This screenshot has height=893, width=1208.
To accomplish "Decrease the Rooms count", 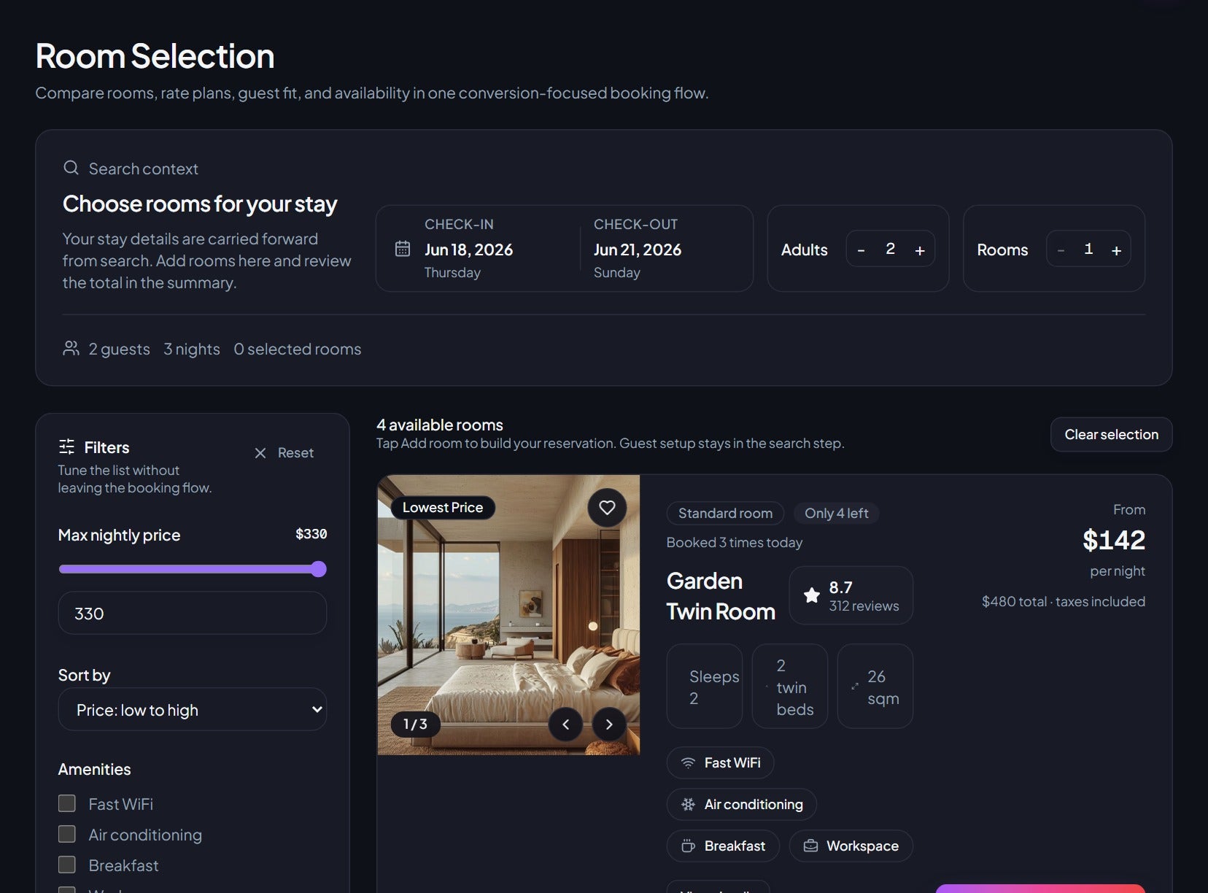I will (x=1061, y=250).
